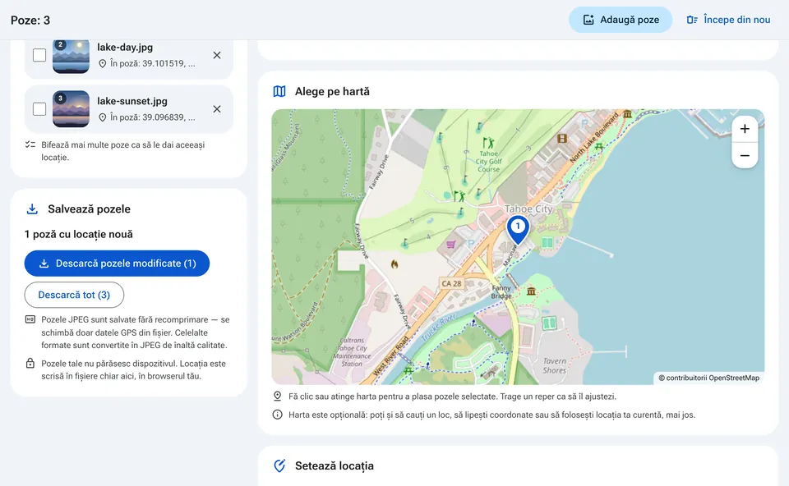Click the icon beside Setează locația heading
Viewport: 789px width, 486px height.
[x=279, y=466]
